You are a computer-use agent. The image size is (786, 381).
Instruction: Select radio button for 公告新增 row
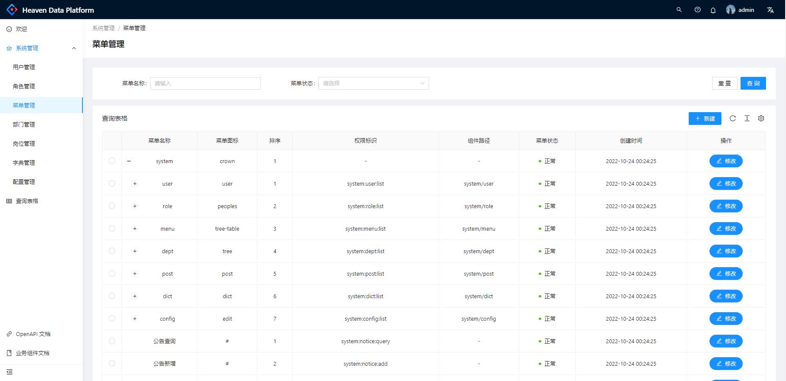112,364
